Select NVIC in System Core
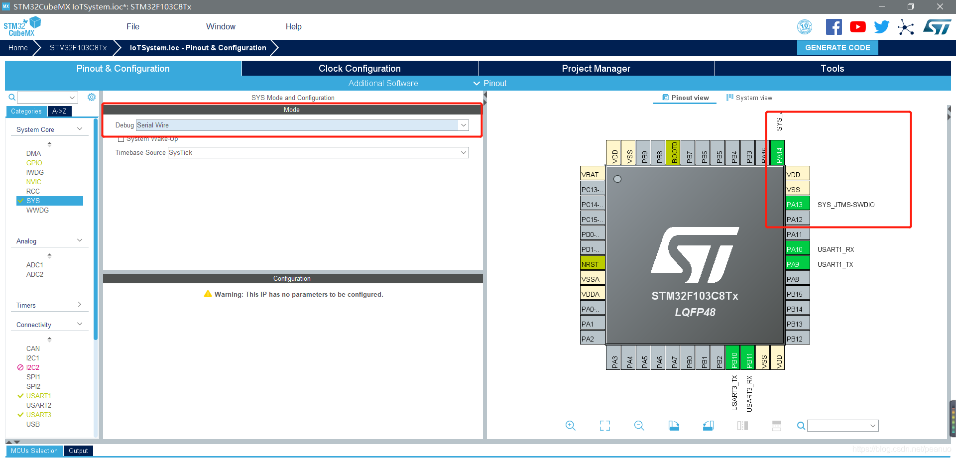 (34, 182)
